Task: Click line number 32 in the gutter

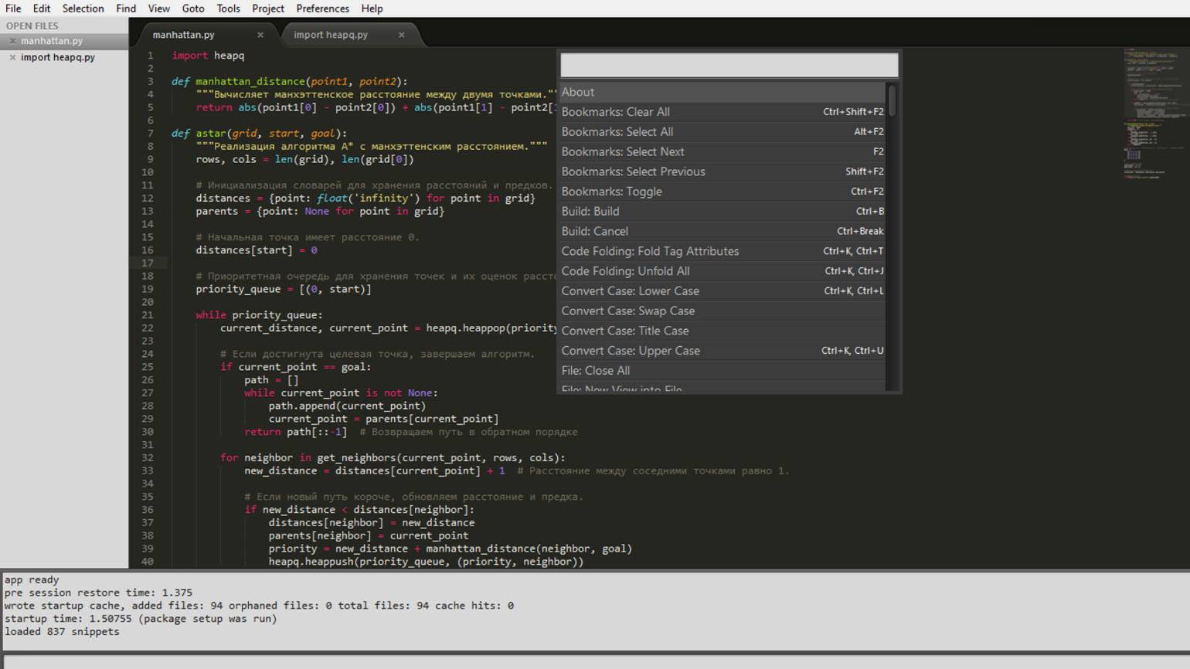Action: pyautogui.click(x=148, y=458)
